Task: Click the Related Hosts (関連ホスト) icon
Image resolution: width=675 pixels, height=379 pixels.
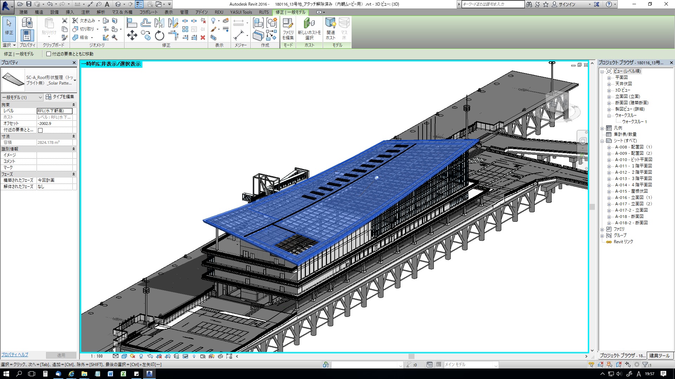Action: pos(330,29)
